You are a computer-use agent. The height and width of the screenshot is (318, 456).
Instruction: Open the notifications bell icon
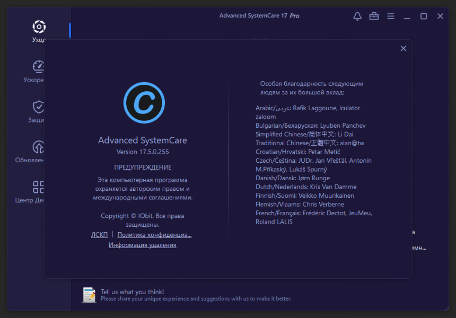(357, 16)
